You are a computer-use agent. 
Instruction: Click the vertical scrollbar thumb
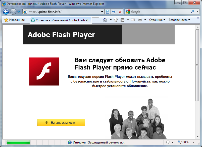pyautogui.click(x=197, y=65)
